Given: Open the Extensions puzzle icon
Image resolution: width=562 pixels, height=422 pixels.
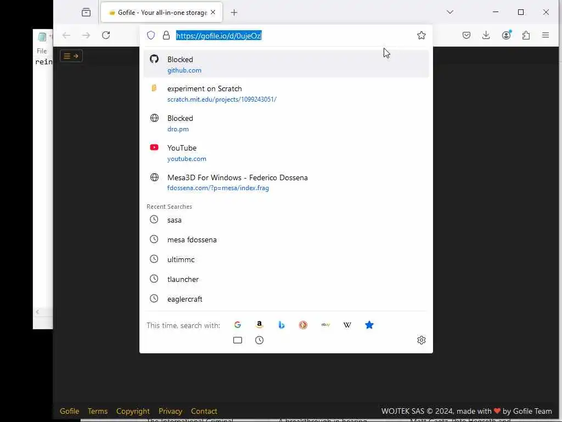Looking at the screenshot, I should pyautogui.click(x=526, y=35).
